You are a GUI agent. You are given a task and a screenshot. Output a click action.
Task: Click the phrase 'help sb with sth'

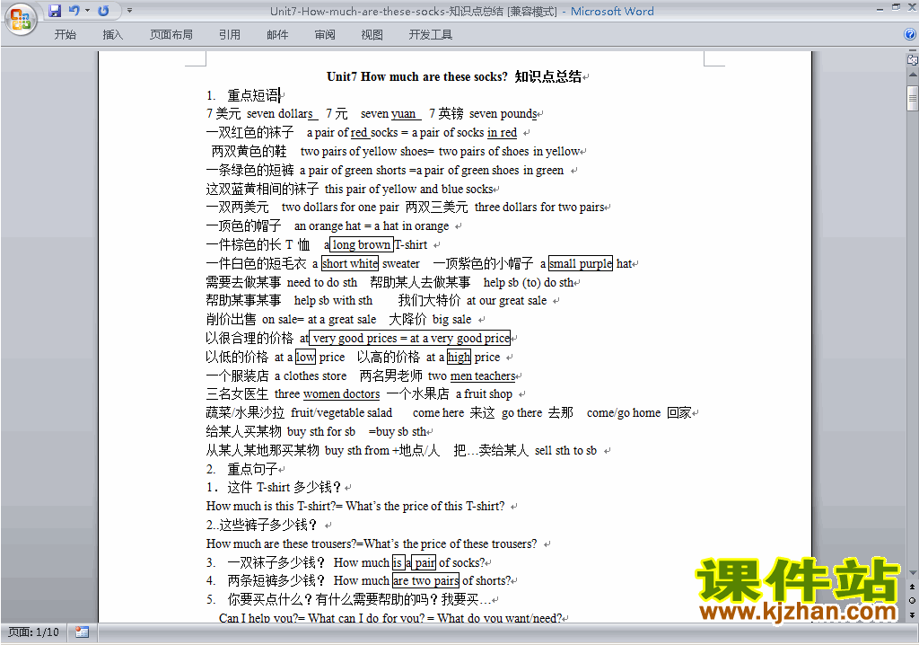point(333,301)
